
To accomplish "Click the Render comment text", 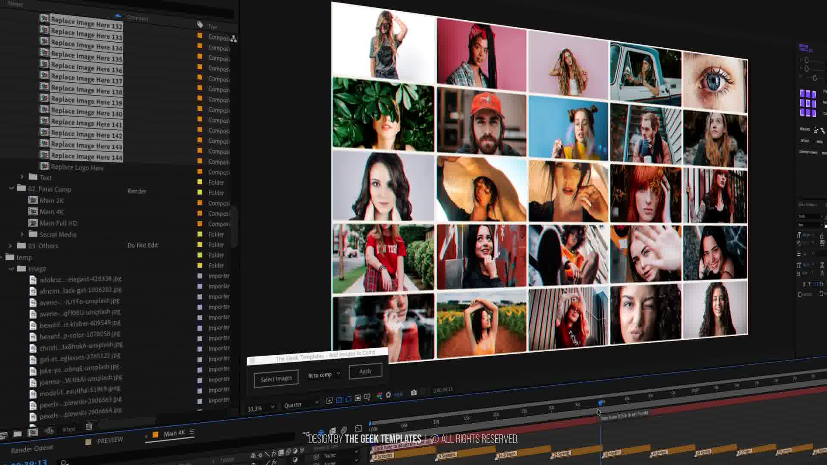I will [x=137, y=191].
